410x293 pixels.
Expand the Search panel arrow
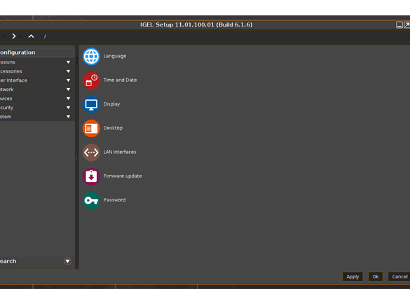tap(67, 261)
